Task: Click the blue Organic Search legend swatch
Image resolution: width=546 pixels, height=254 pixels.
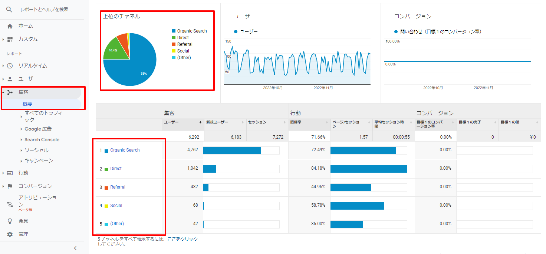Action: [x=173, y=31]
